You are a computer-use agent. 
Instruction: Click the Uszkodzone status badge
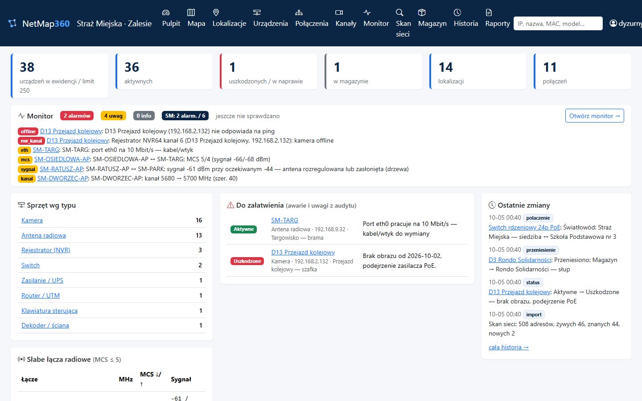[247, 261]
